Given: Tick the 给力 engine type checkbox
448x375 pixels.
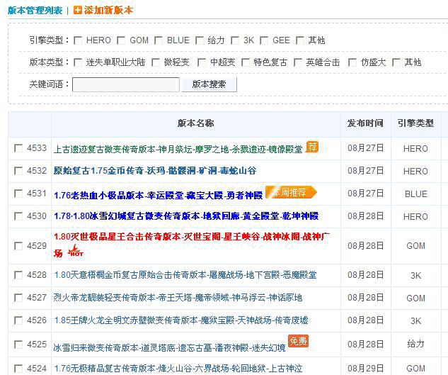Looking at the screenshot, I should (x=199, y=40).
